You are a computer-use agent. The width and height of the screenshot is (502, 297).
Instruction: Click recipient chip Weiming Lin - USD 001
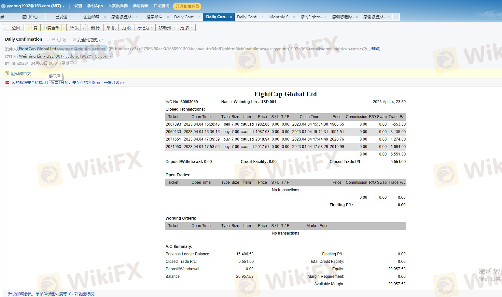(x=65, y=56)
